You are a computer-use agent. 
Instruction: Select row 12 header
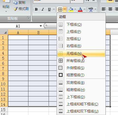click(x=4, y=94)
